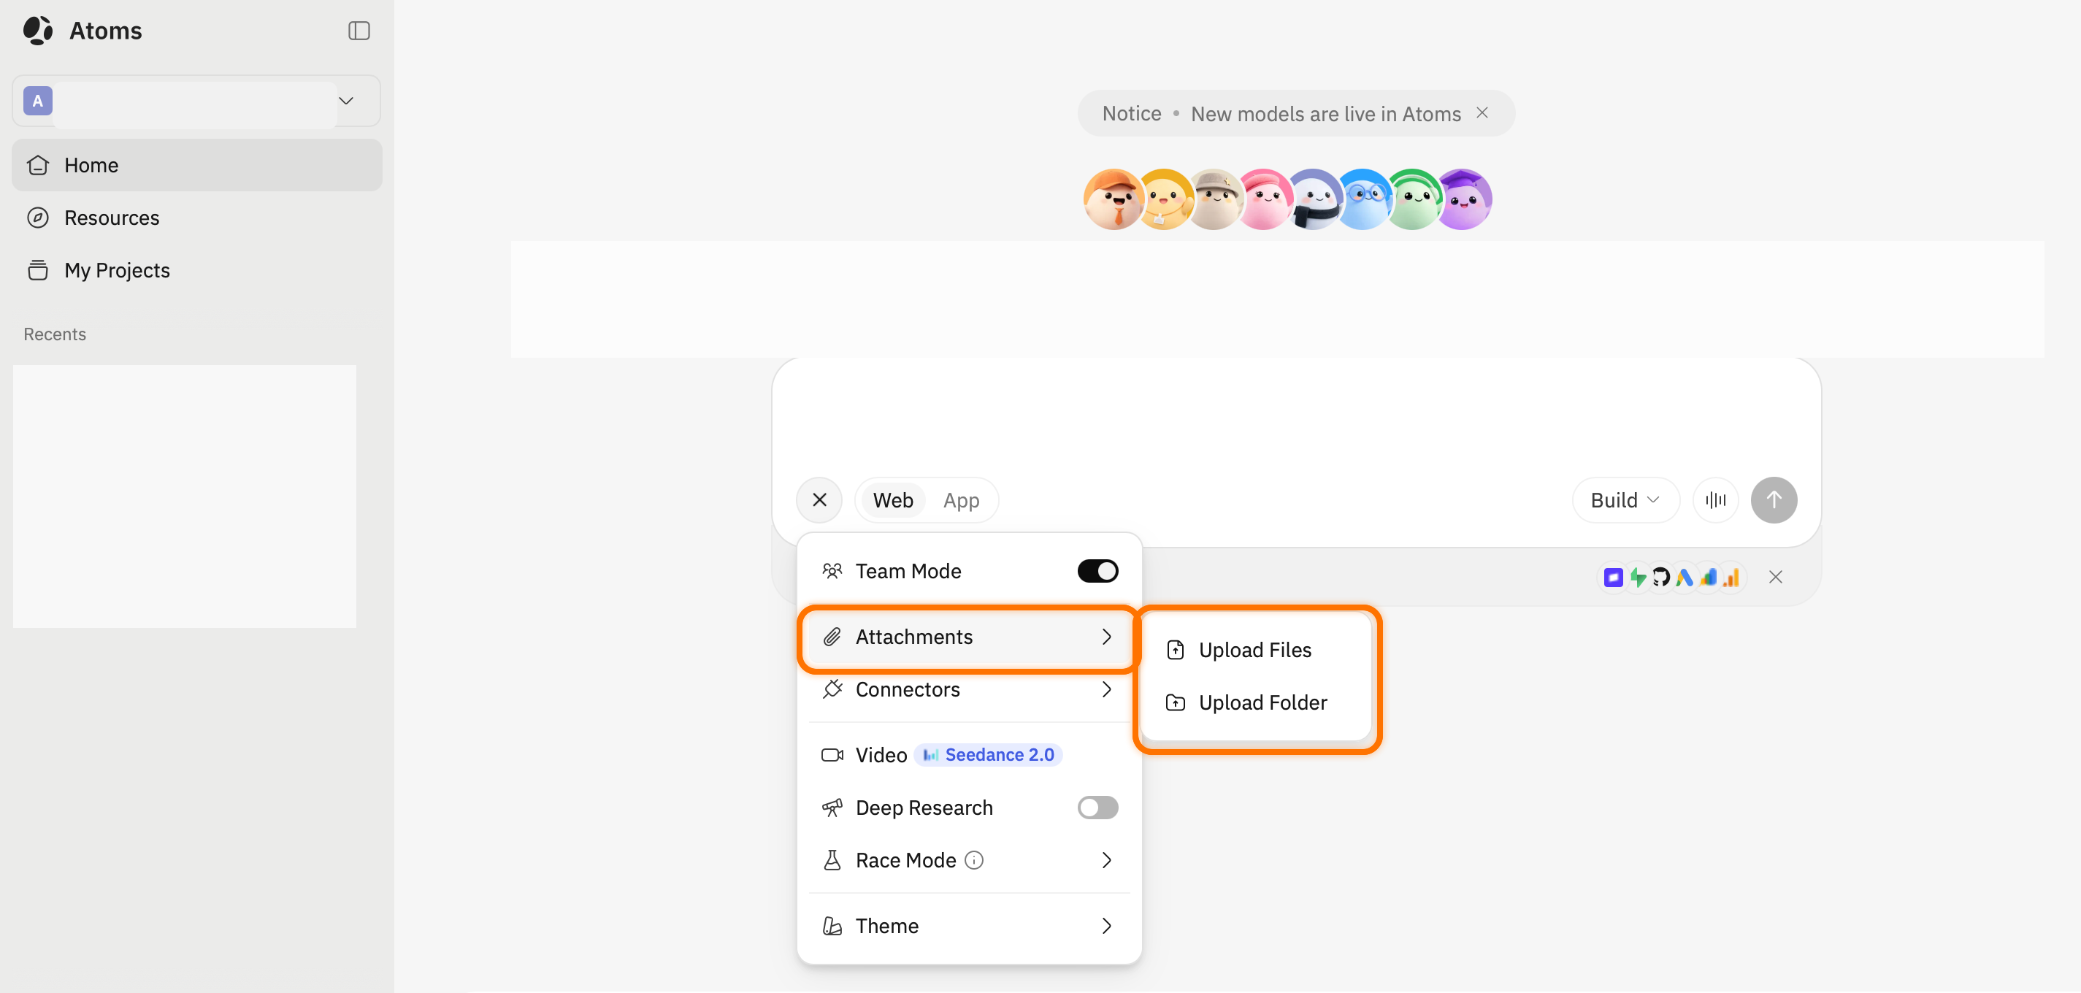Select the yellow chick agent avatar
The image size is (2081, 993).
1163,199
